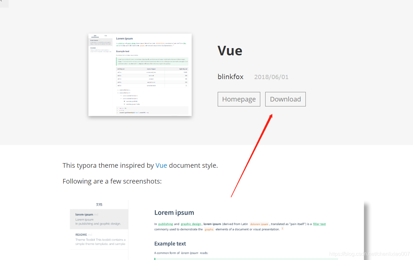Click 'graphic design' link in large screenshot
Viewport: 413px width, 260px height.
[x=191, y=224]
